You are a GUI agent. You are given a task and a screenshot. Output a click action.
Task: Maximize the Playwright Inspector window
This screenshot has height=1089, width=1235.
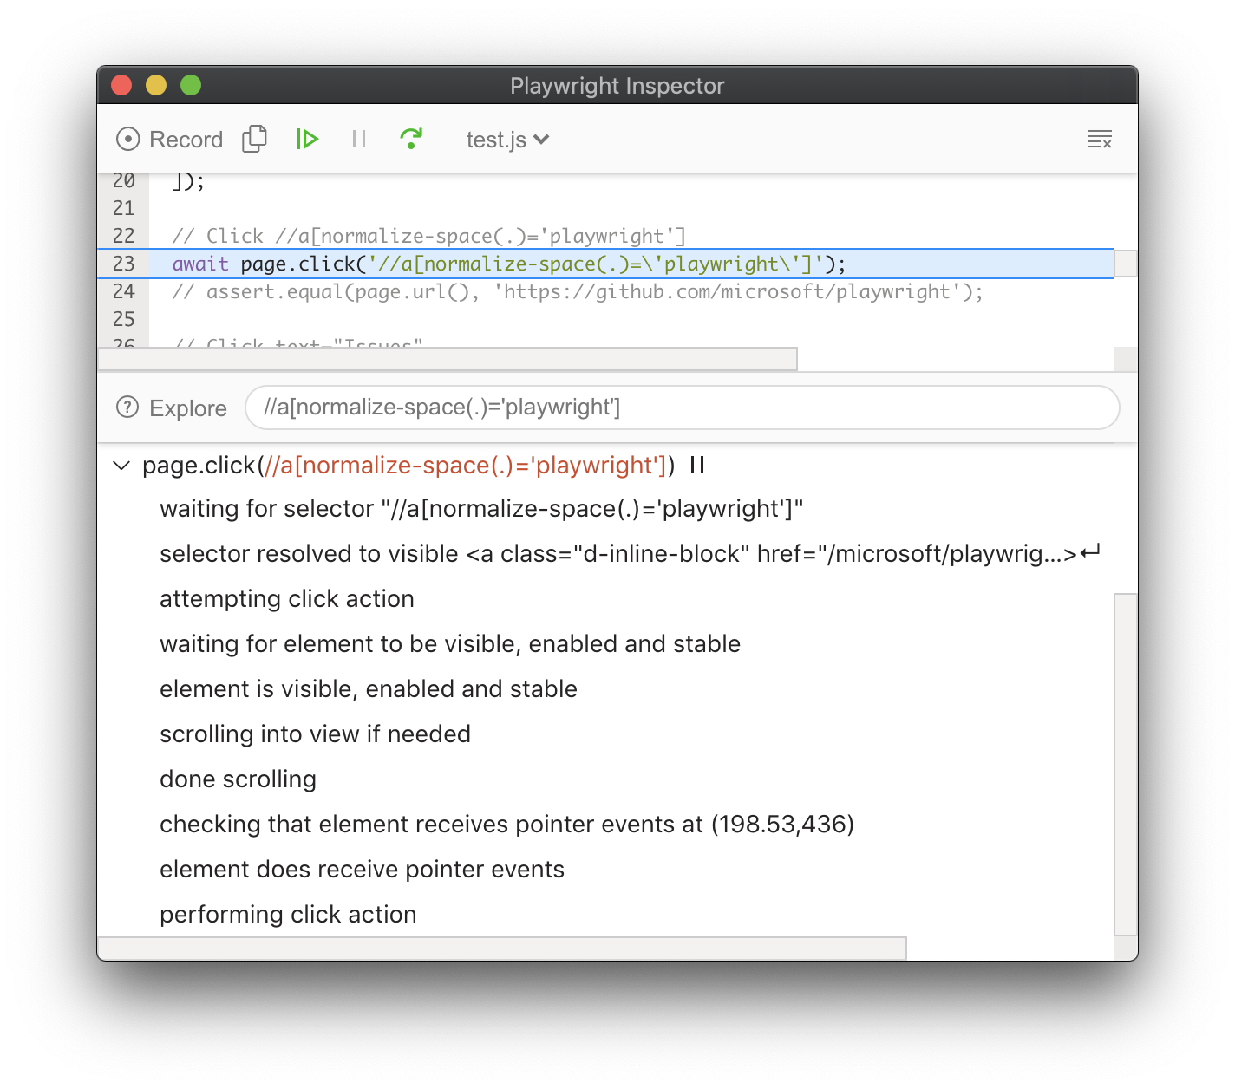191,85
